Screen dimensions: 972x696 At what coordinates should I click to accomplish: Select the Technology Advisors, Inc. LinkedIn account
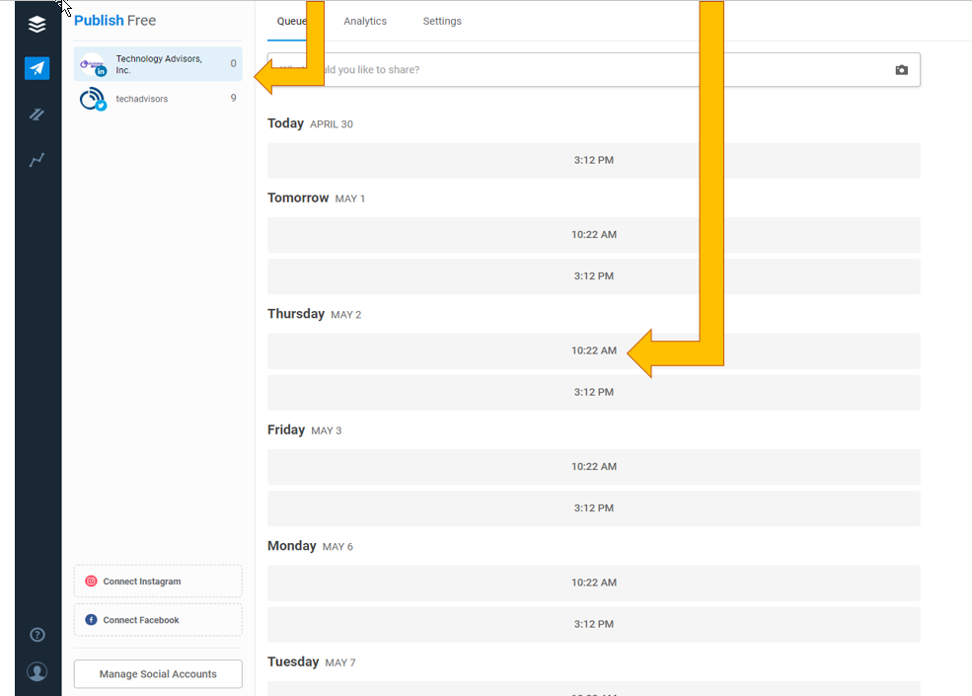coord(158,64)
